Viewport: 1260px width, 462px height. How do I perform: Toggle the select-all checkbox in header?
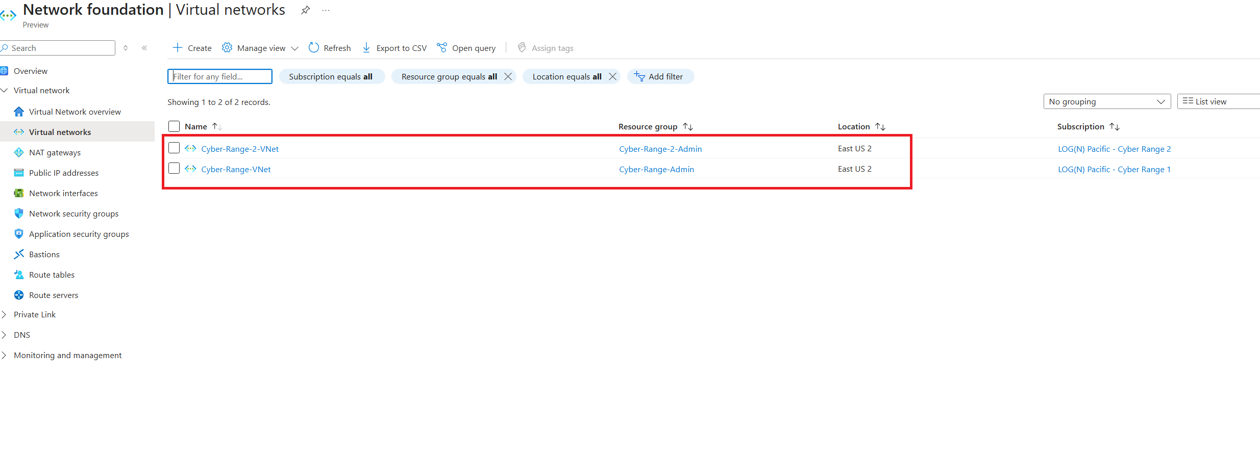coord(174,126)
